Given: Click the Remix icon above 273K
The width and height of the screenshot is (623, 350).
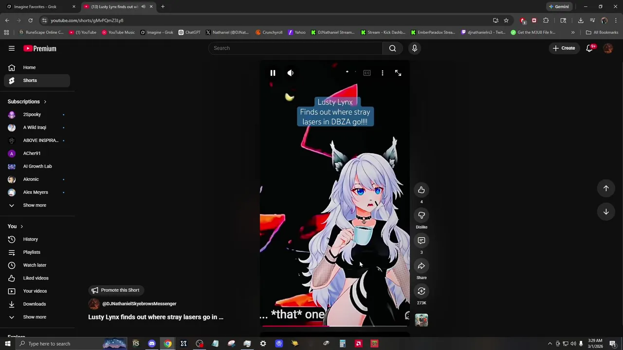Looking at the screenshot, I should click(421, 291).
